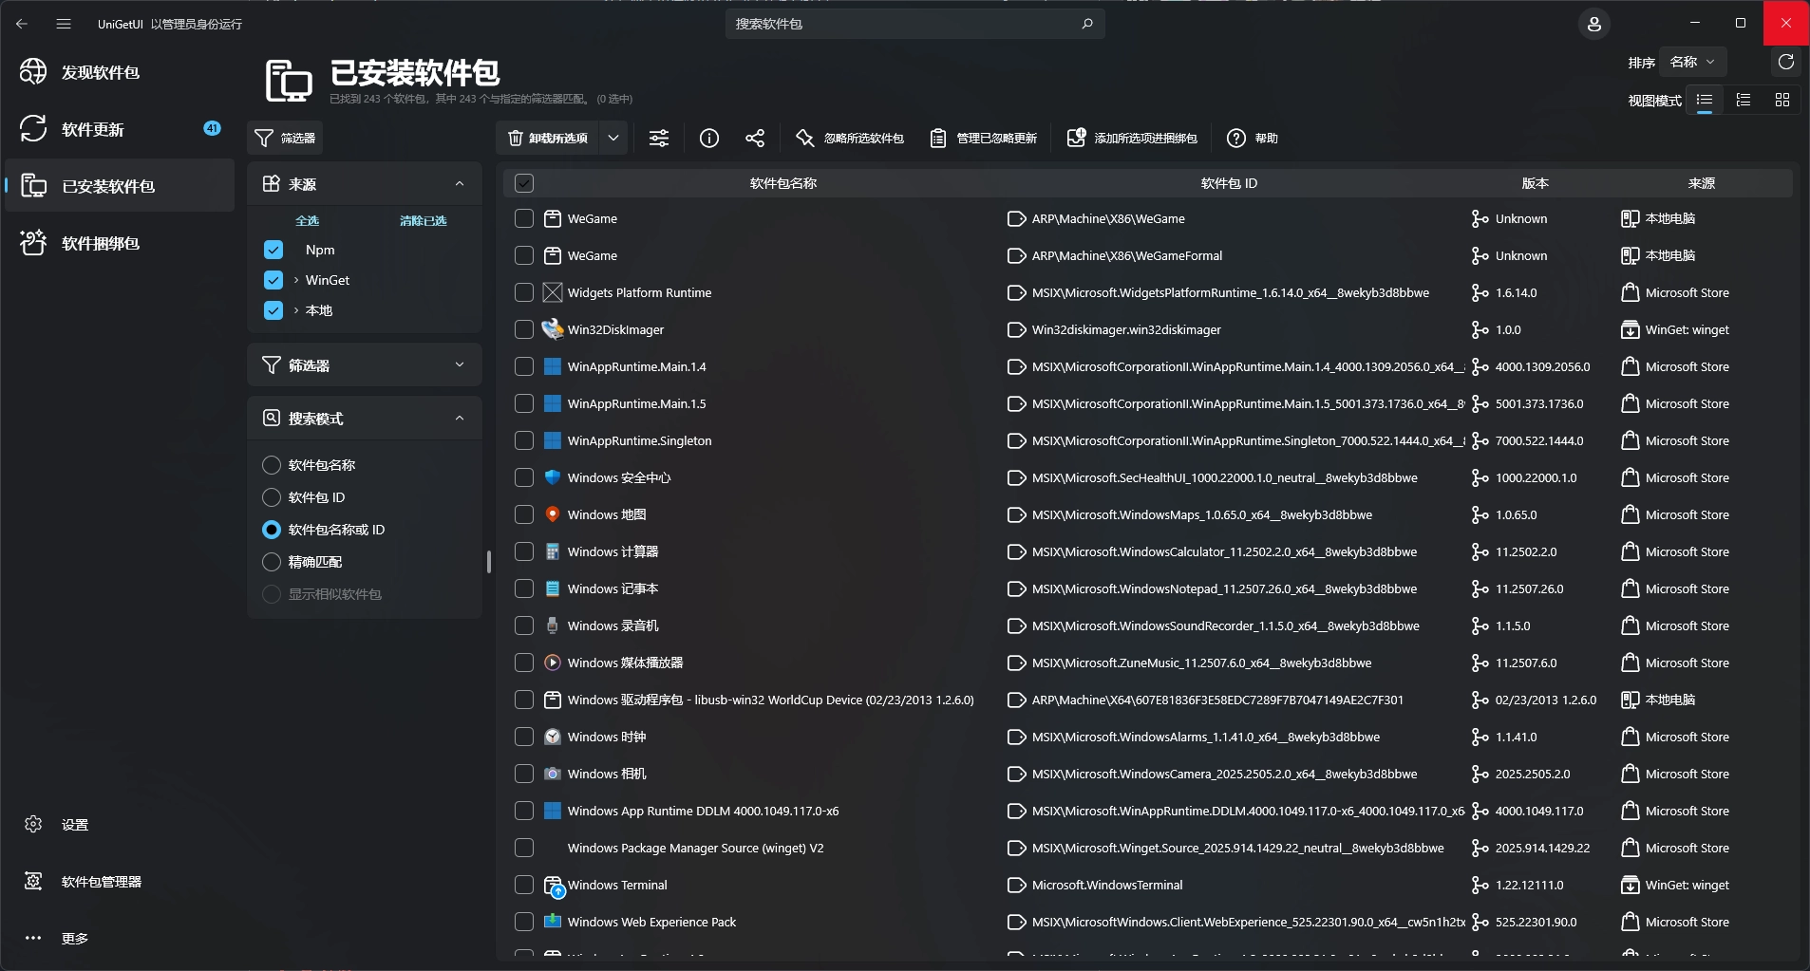Screen dimensions: 1810x971
Task: Open installation options sliders icon
Action: click(659, 139)
